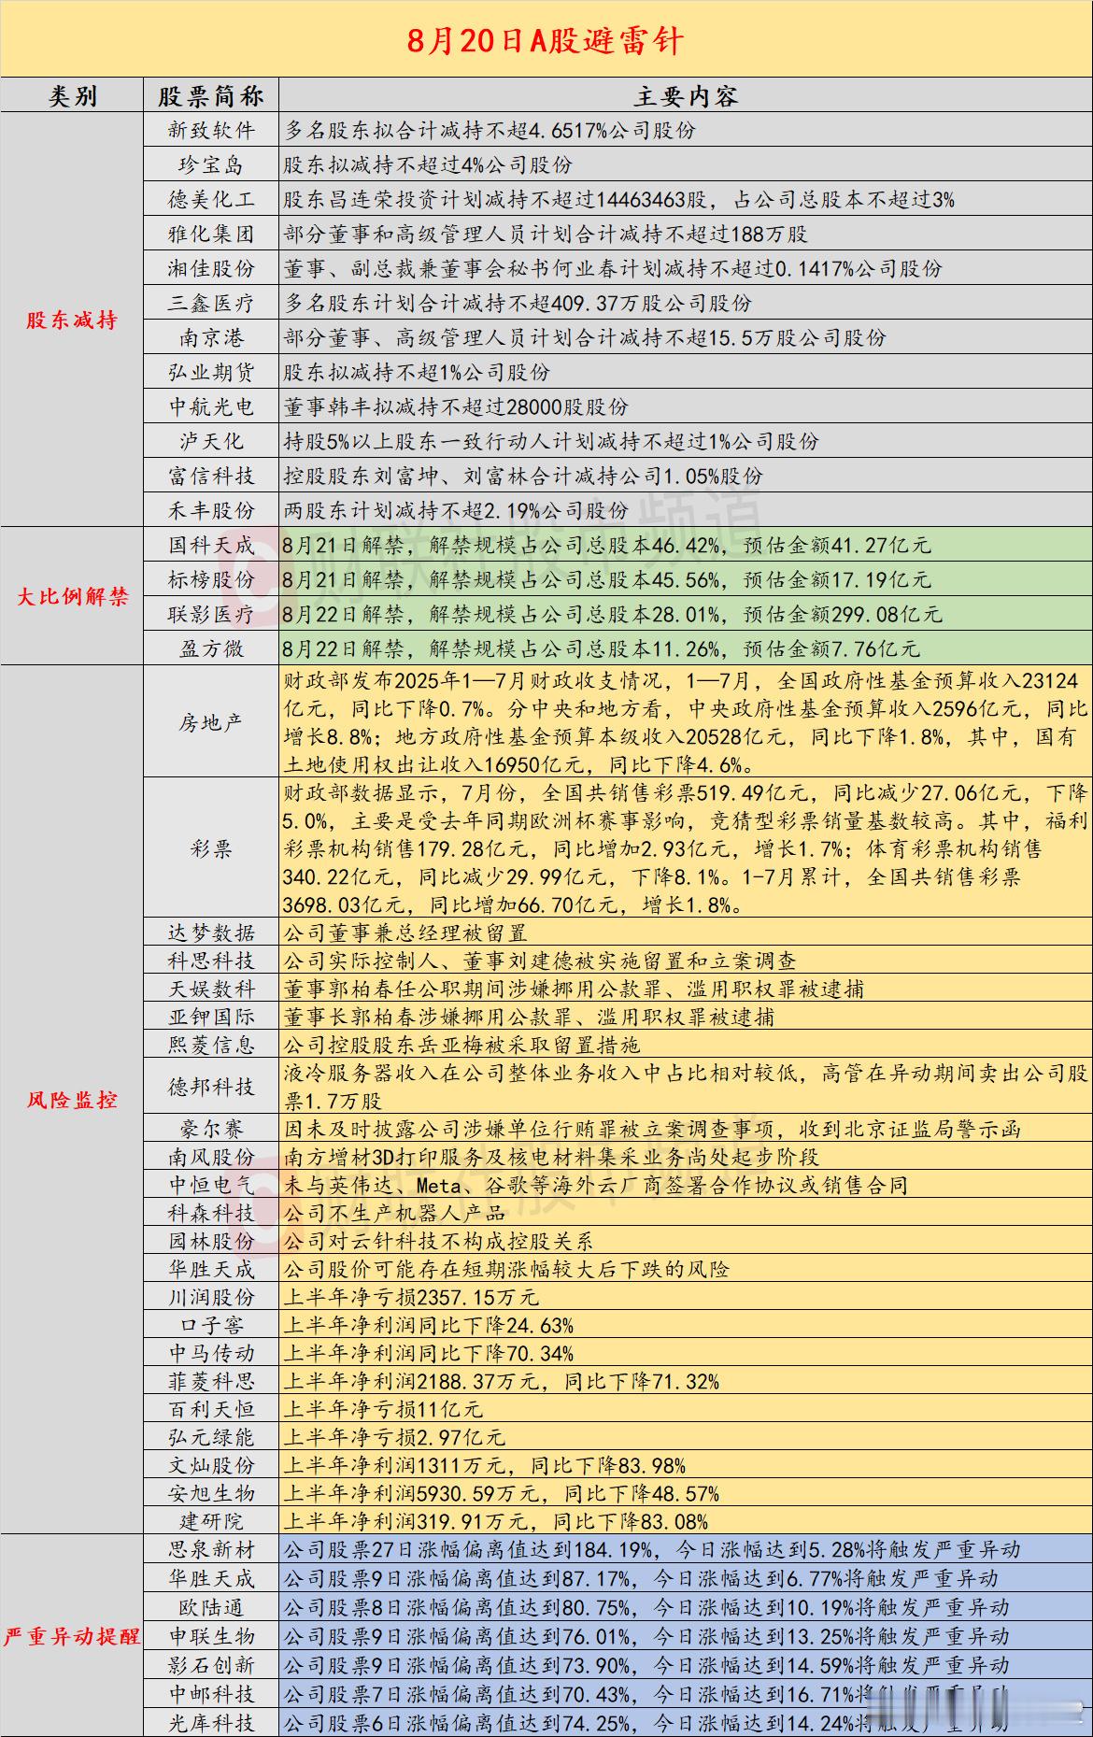
Task: Select stock name '弘业期货'
Action: pos(211,373)
